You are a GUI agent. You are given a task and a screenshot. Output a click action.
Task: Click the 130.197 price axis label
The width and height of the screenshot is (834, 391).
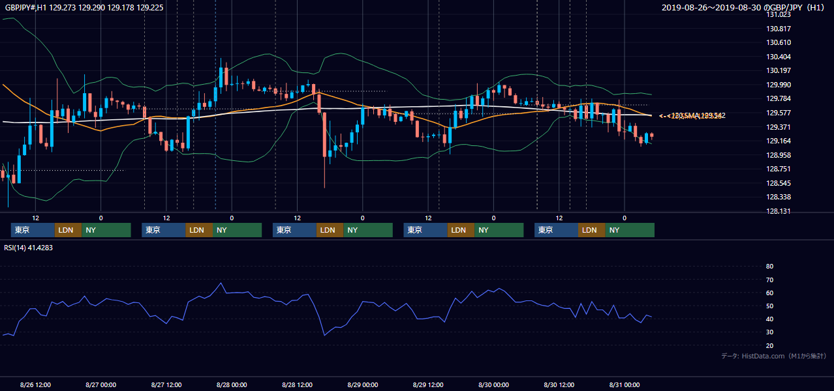pyautogui.click(x=780, y=70)
